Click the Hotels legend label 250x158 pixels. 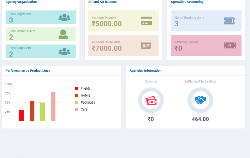point(85,96)
